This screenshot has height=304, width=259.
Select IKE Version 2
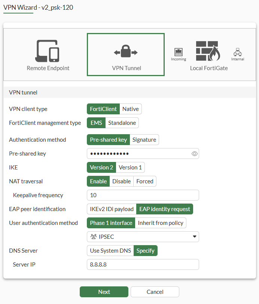point(101,168)
